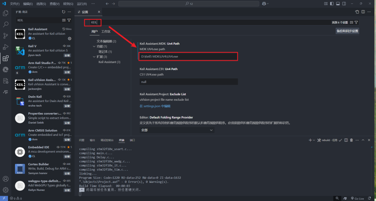
Task: Open the 查看(V) menu
Action: (x=55, y=4)
